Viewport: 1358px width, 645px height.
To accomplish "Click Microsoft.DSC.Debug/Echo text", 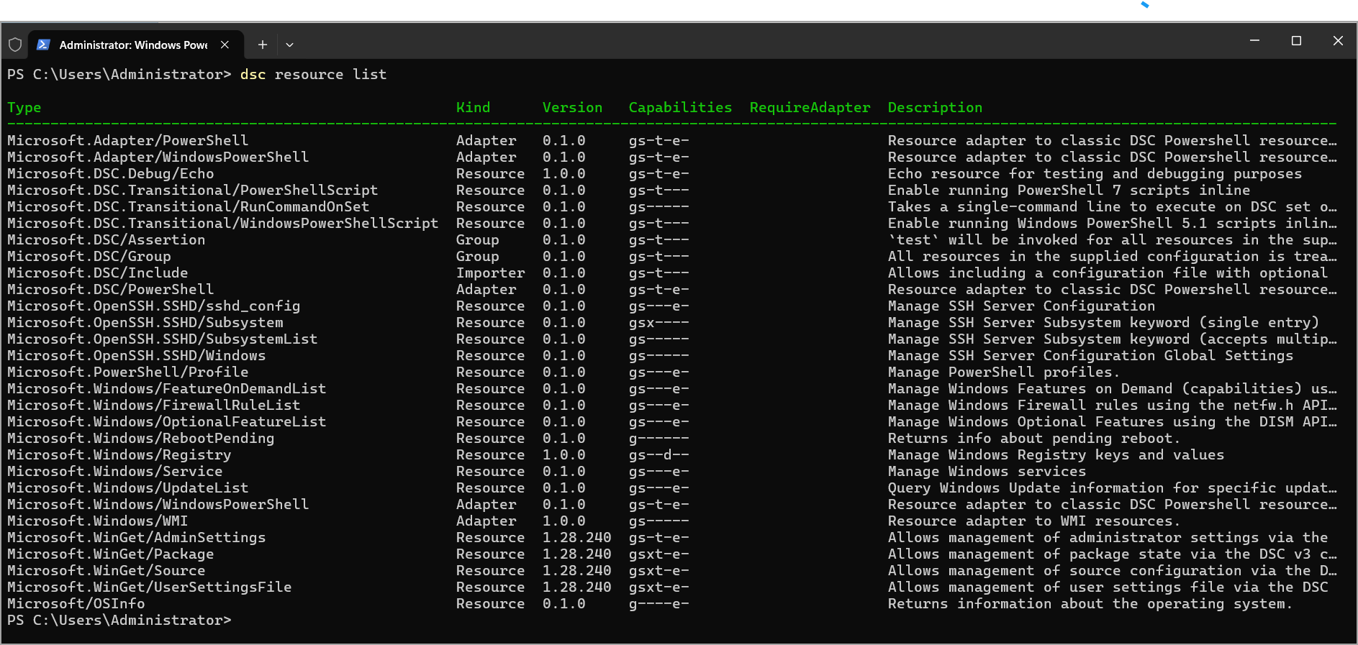I will tap(110, 174).
